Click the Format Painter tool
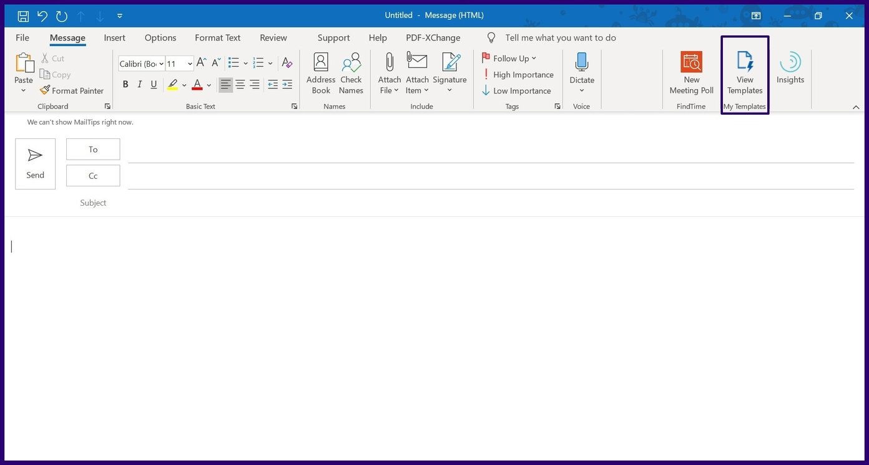This screenshot has height=465, width=869. tap(71, 90)
